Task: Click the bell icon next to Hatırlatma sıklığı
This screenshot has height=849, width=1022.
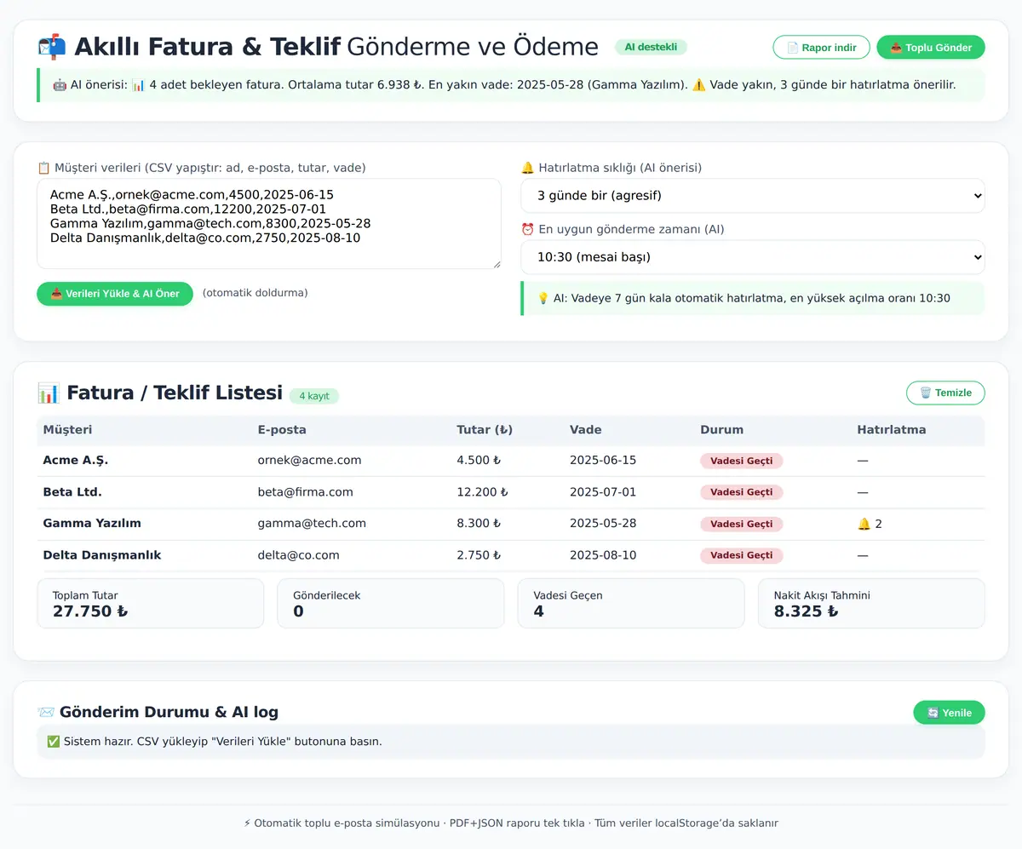Action: (527, 168)
